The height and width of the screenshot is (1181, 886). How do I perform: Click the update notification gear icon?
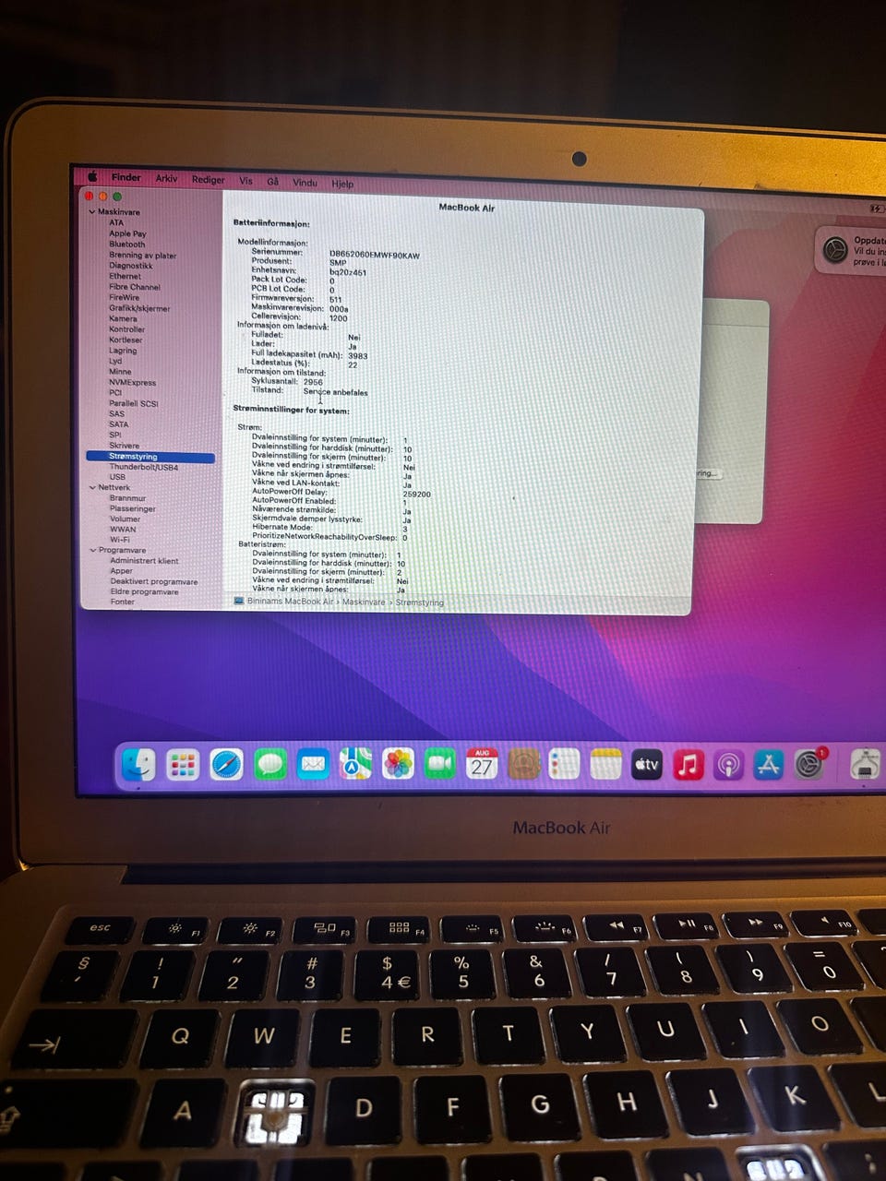point(835,250)
